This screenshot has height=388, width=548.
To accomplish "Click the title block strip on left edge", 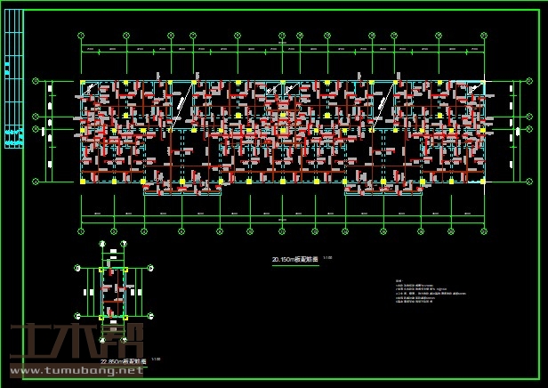I will coord(13,90).
